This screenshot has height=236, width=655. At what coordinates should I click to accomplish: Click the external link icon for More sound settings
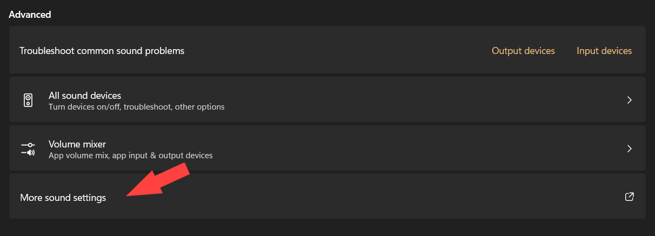629,197
